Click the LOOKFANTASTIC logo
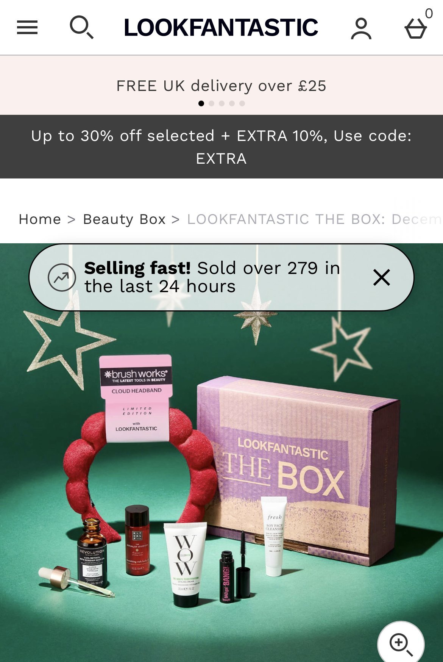Image resolution: width=443 pixels, height=662 pixels. pos(221,28)
